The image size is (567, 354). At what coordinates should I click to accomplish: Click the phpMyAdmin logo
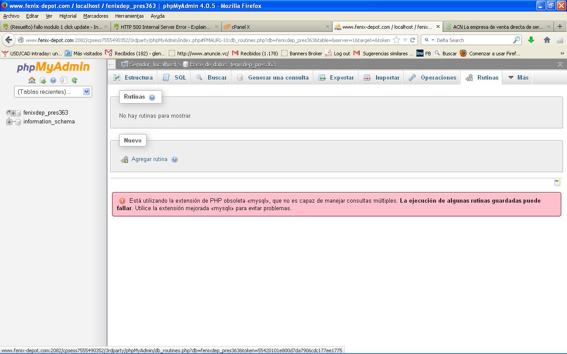53,67
